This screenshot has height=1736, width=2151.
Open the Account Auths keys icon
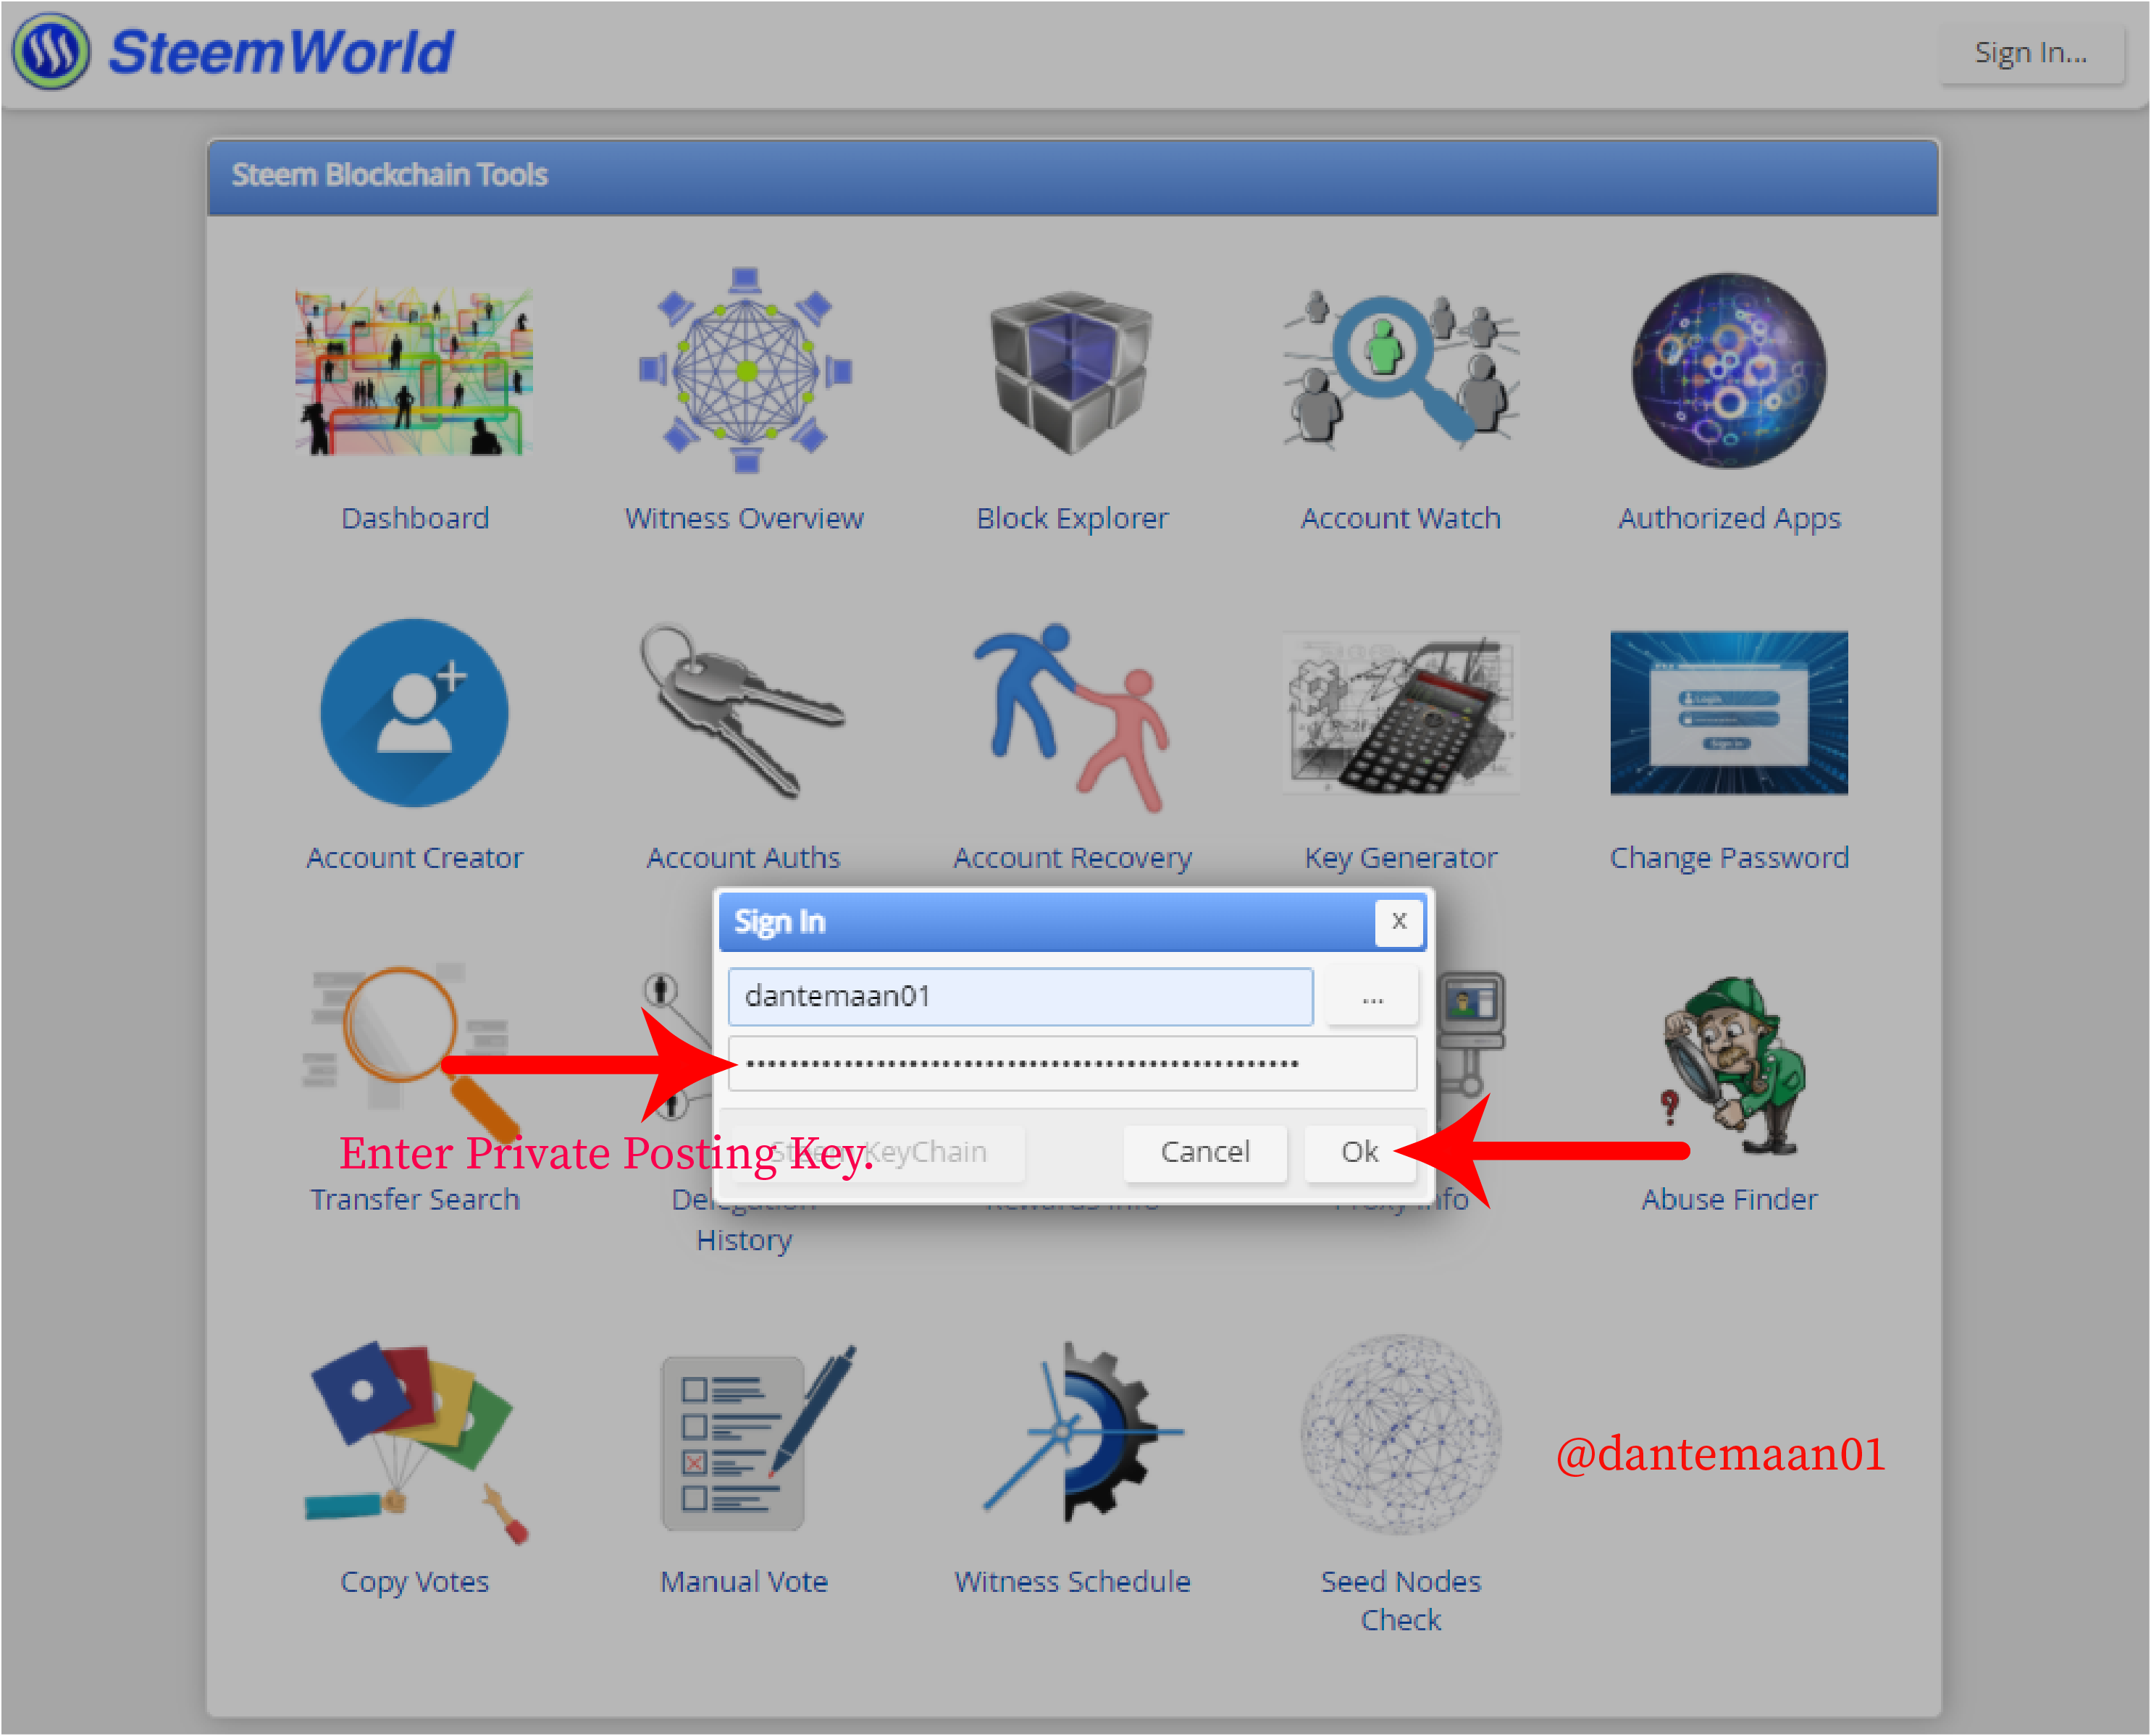(x=742, y=711)
